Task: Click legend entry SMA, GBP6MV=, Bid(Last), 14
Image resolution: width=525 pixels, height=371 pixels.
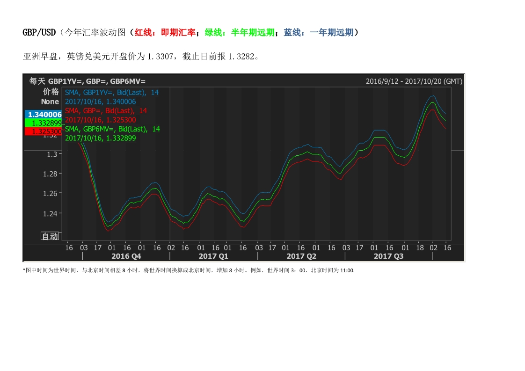Action: (112, 129)
